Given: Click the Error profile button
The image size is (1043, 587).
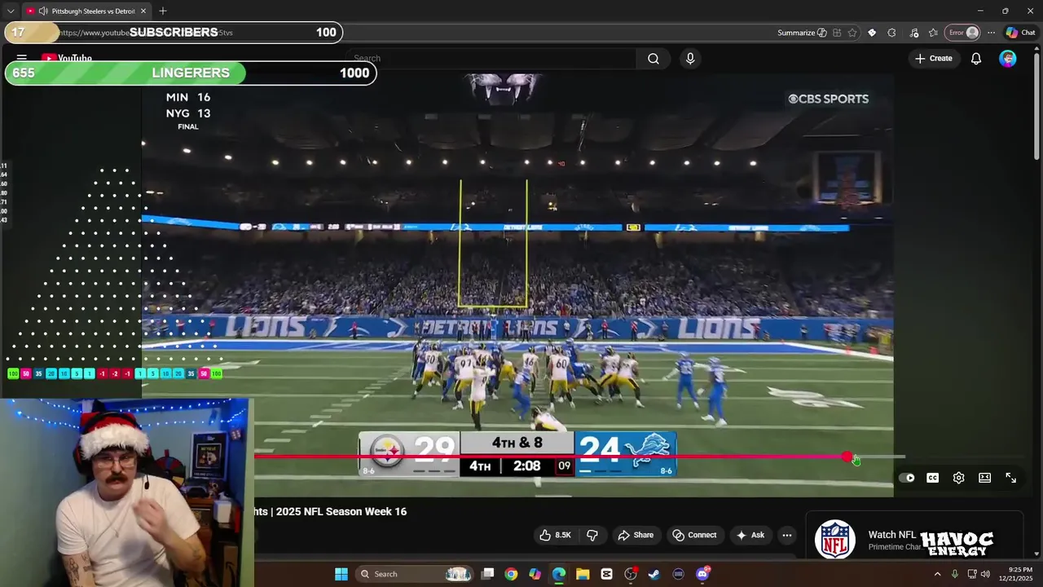Looking at the screenshot, I should [962, 33].
